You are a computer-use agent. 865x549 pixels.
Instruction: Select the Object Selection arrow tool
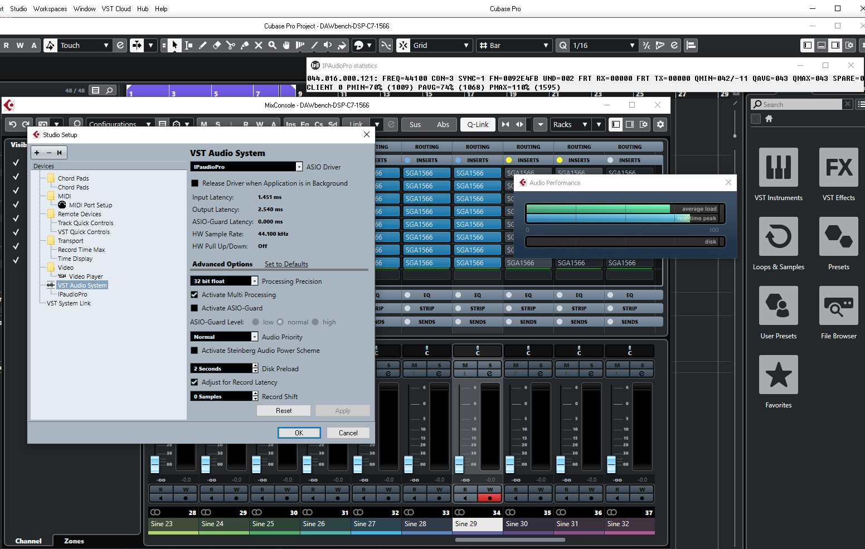click(x=175, y=45)
